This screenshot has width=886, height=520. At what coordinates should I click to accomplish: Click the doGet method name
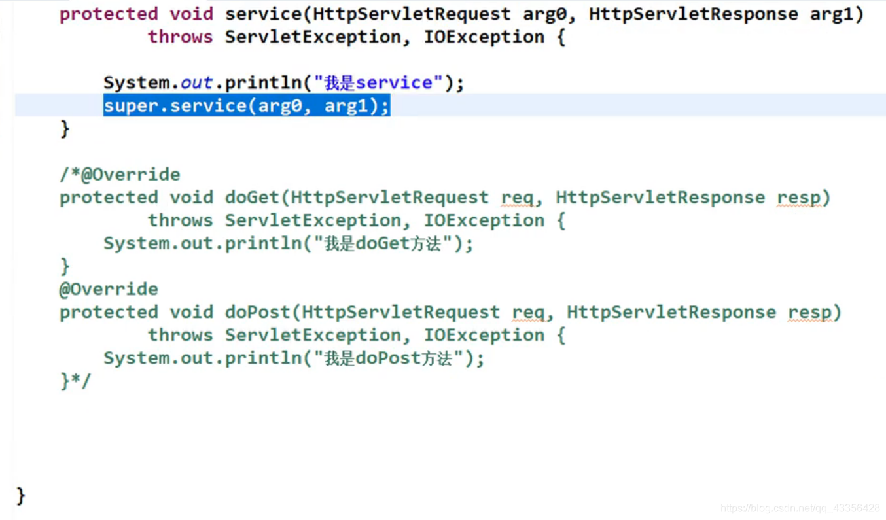tap(252, 198)
